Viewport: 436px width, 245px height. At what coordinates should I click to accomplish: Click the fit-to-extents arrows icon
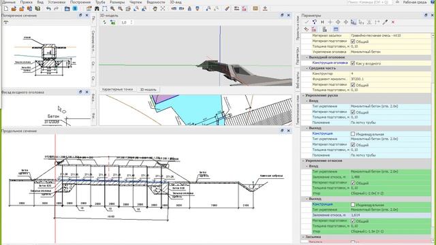tap(163, 9)
